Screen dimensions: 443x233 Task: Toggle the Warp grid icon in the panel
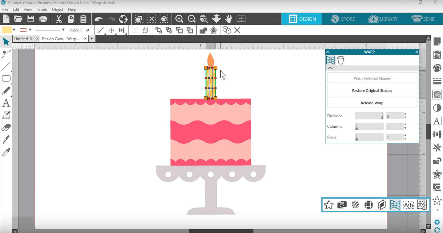point(330,60)
